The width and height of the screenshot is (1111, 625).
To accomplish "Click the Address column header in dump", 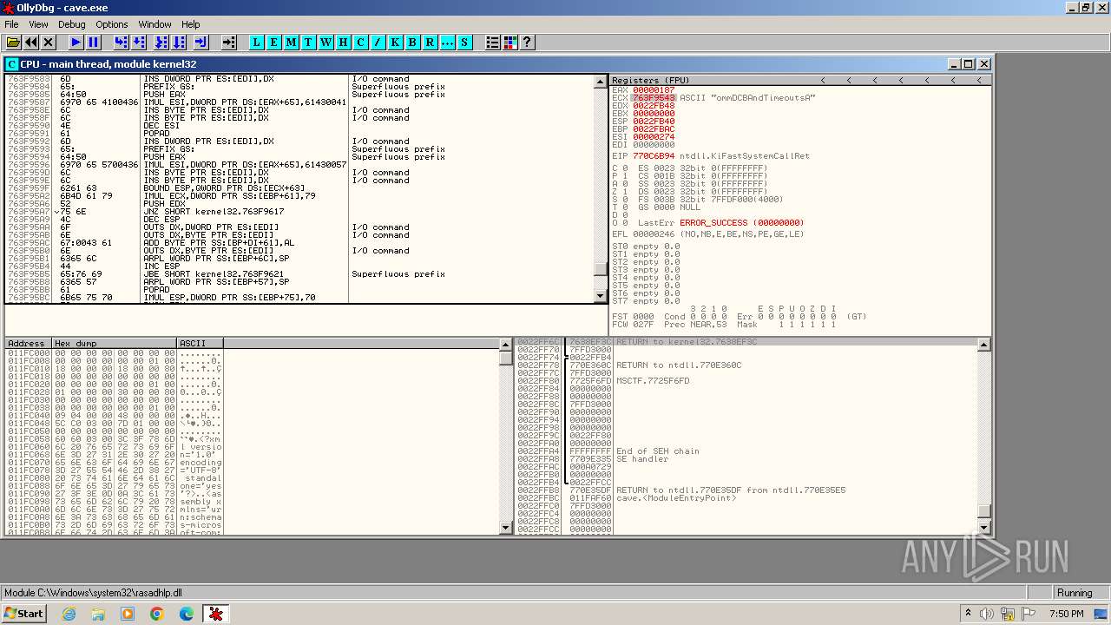I will pos(29,344).
